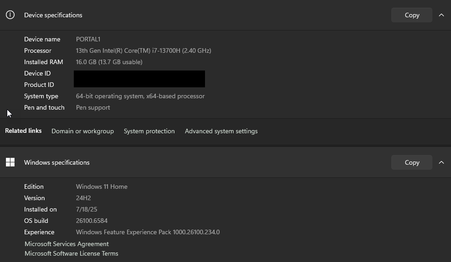Click the version value 24H2
Screen dimensions: 451x262
83,198
